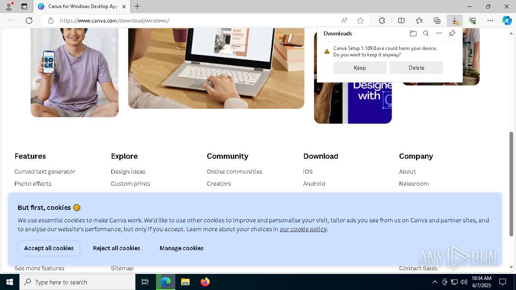Open Design ideas link
516x290 pixels.
(128, 172)
